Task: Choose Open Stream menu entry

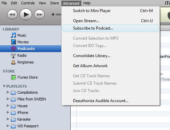Action: [x=111, y=21]
